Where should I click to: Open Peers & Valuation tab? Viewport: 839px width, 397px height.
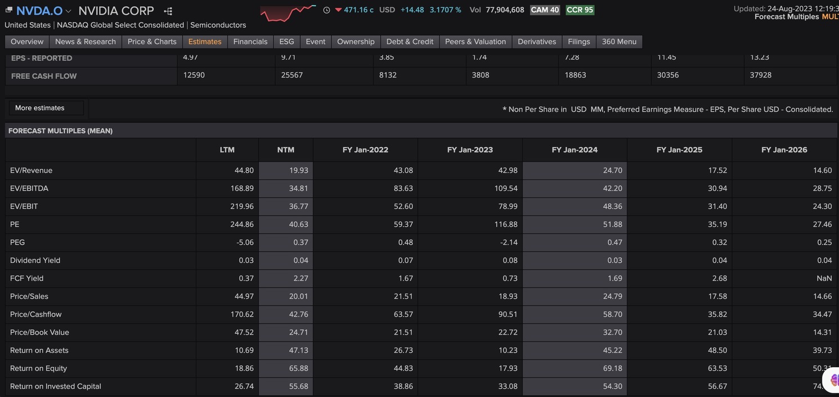475,42
